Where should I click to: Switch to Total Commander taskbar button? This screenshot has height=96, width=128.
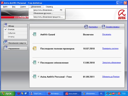pyautogui.click(x=37, y=94)
